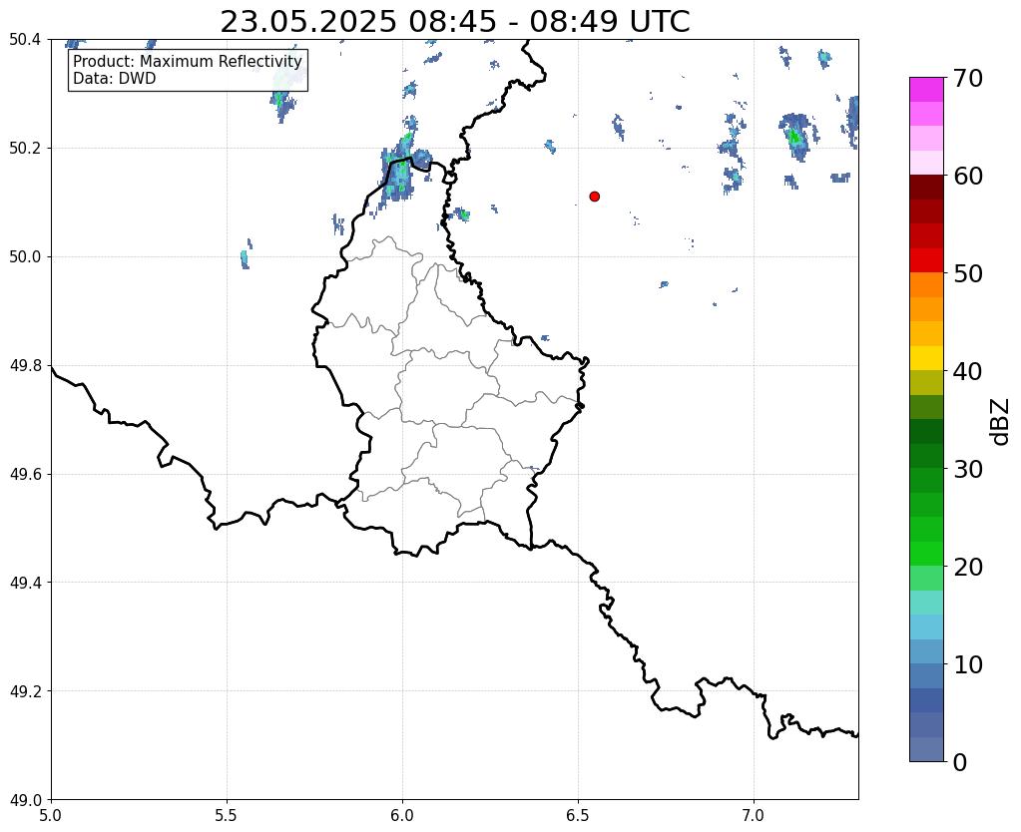Click the colorbar tick label 60
The height and width of the screenshot is (832, 1021).
968,176
